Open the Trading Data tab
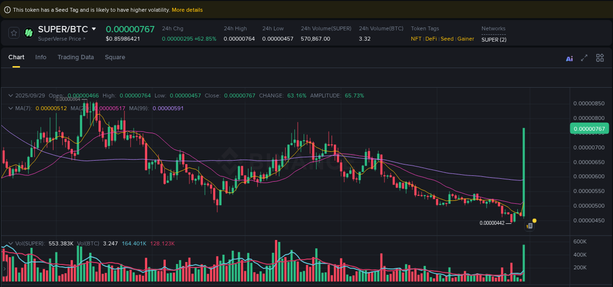The image size is (613, 287). (76, 57)
